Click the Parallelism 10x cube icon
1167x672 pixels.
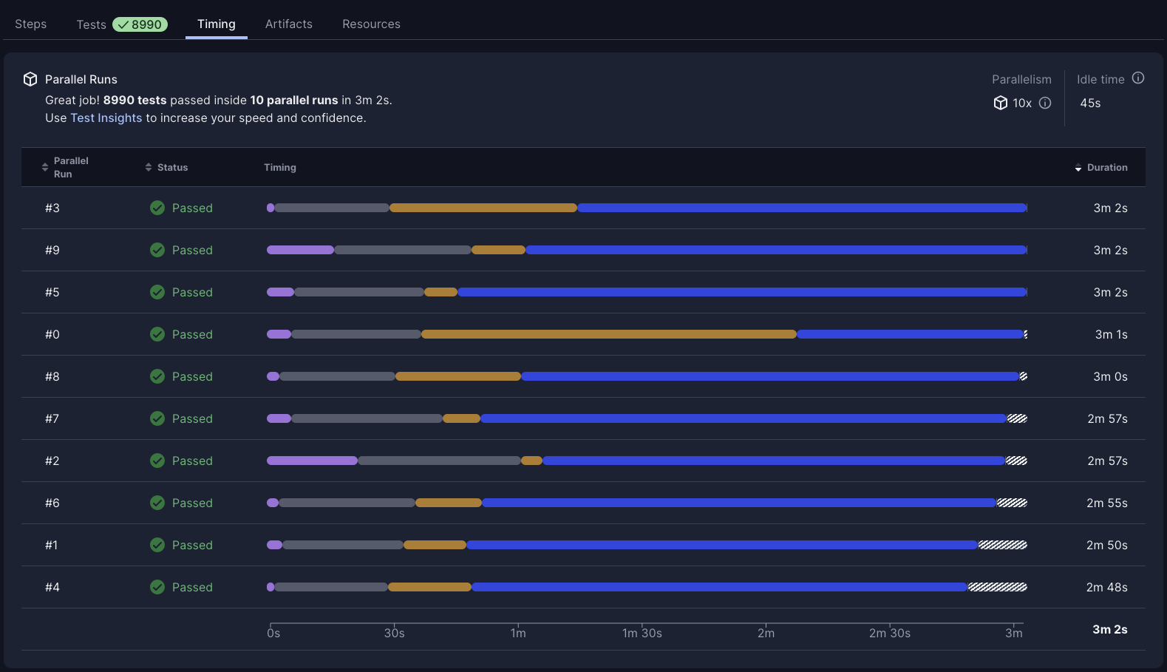pyautogui.click(x=1001, y=103)
